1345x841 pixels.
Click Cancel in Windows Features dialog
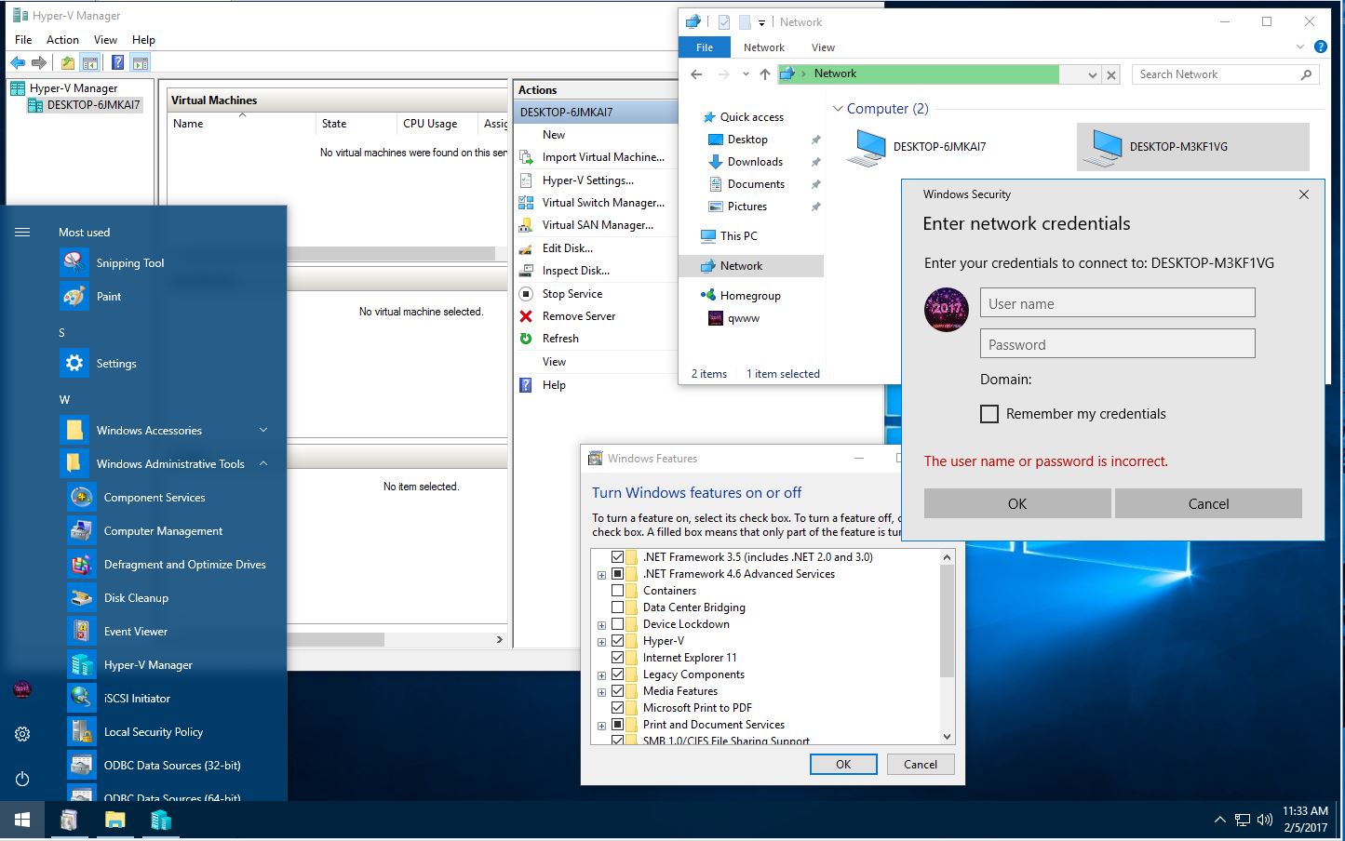(921, 765)
